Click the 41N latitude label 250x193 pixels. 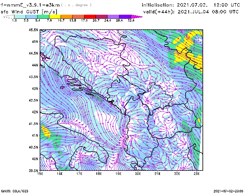click(35, 136)
